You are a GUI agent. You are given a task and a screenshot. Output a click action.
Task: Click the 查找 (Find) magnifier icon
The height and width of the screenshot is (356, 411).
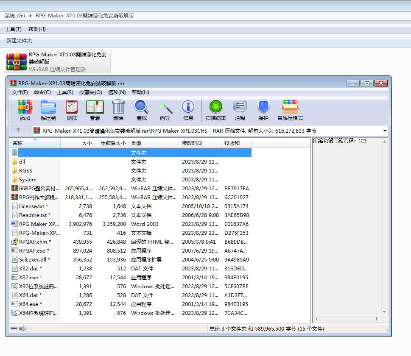(142, 110)
